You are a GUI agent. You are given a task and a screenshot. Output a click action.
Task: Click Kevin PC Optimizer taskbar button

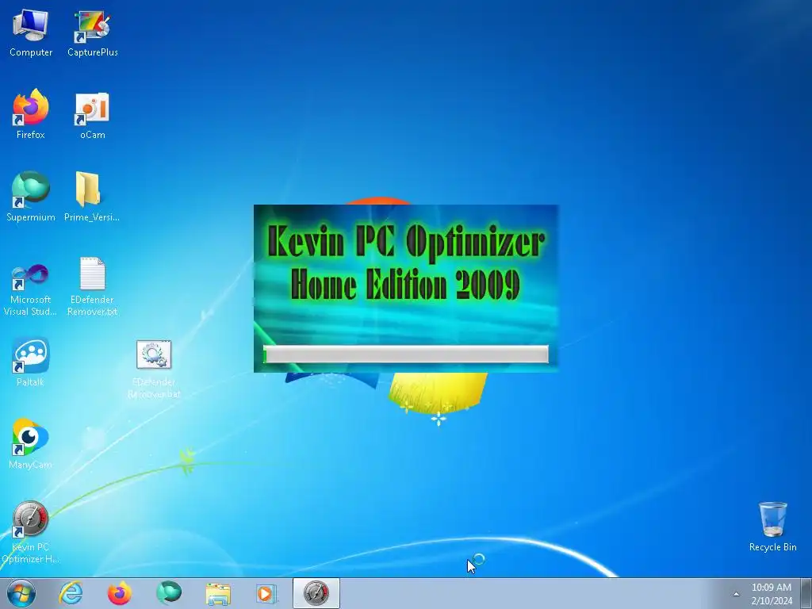coord(316,593)
